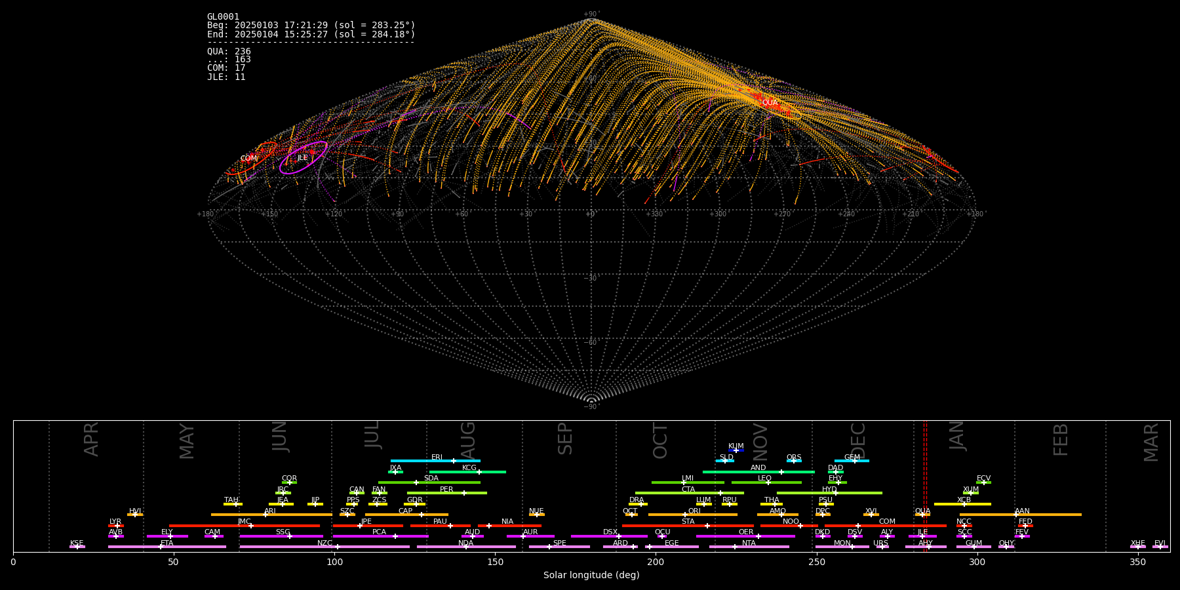Viewport: 1180px width, 590px height.
Task: Click the Solar longitude (deg) axis title
Action: 591,576
